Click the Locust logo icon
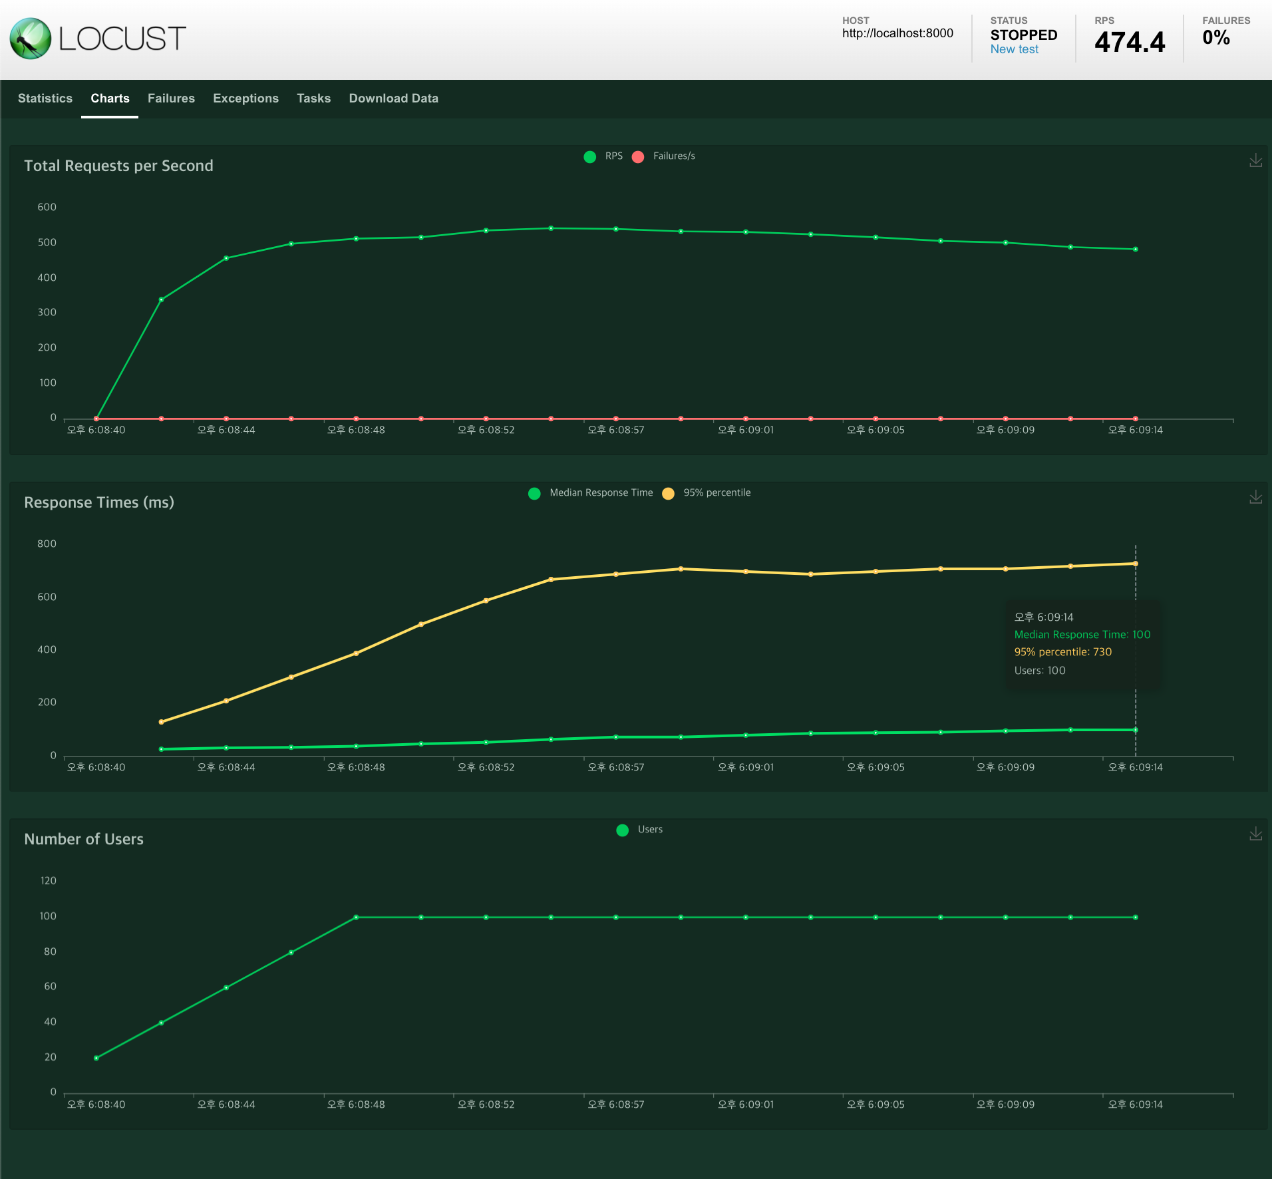1272x1179 pixels. (31, 39)
